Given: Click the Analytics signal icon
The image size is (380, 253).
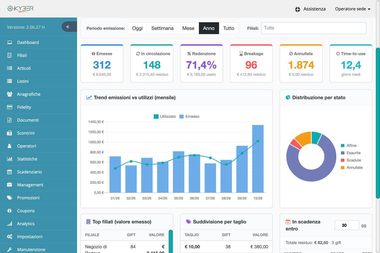Looking at the screenshot, I should pos(9,224).
